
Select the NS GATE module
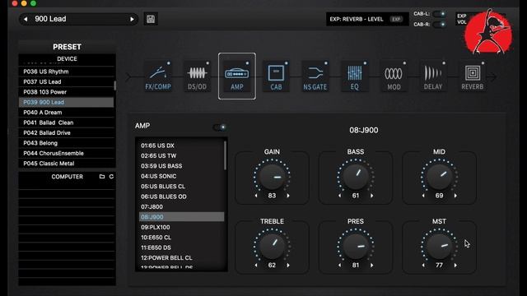315,76
